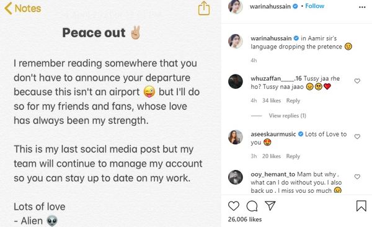Tap the share icon in Notes
This screenshot has height=227, width=372.
click(x=204, y=8)
